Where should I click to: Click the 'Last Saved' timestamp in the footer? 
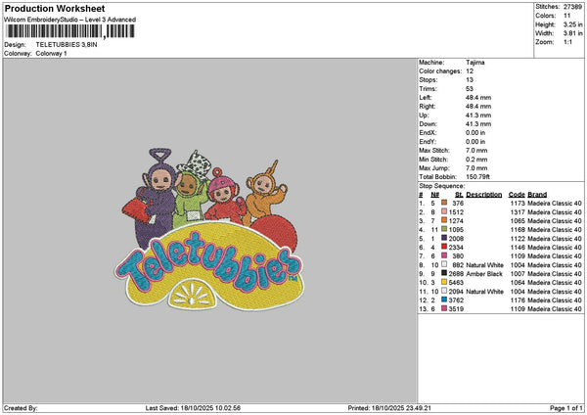(x=193, y=408)
